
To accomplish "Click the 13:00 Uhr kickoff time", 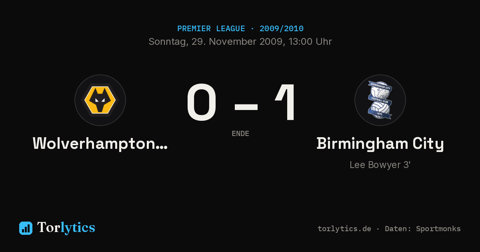I will coord(310,42).
